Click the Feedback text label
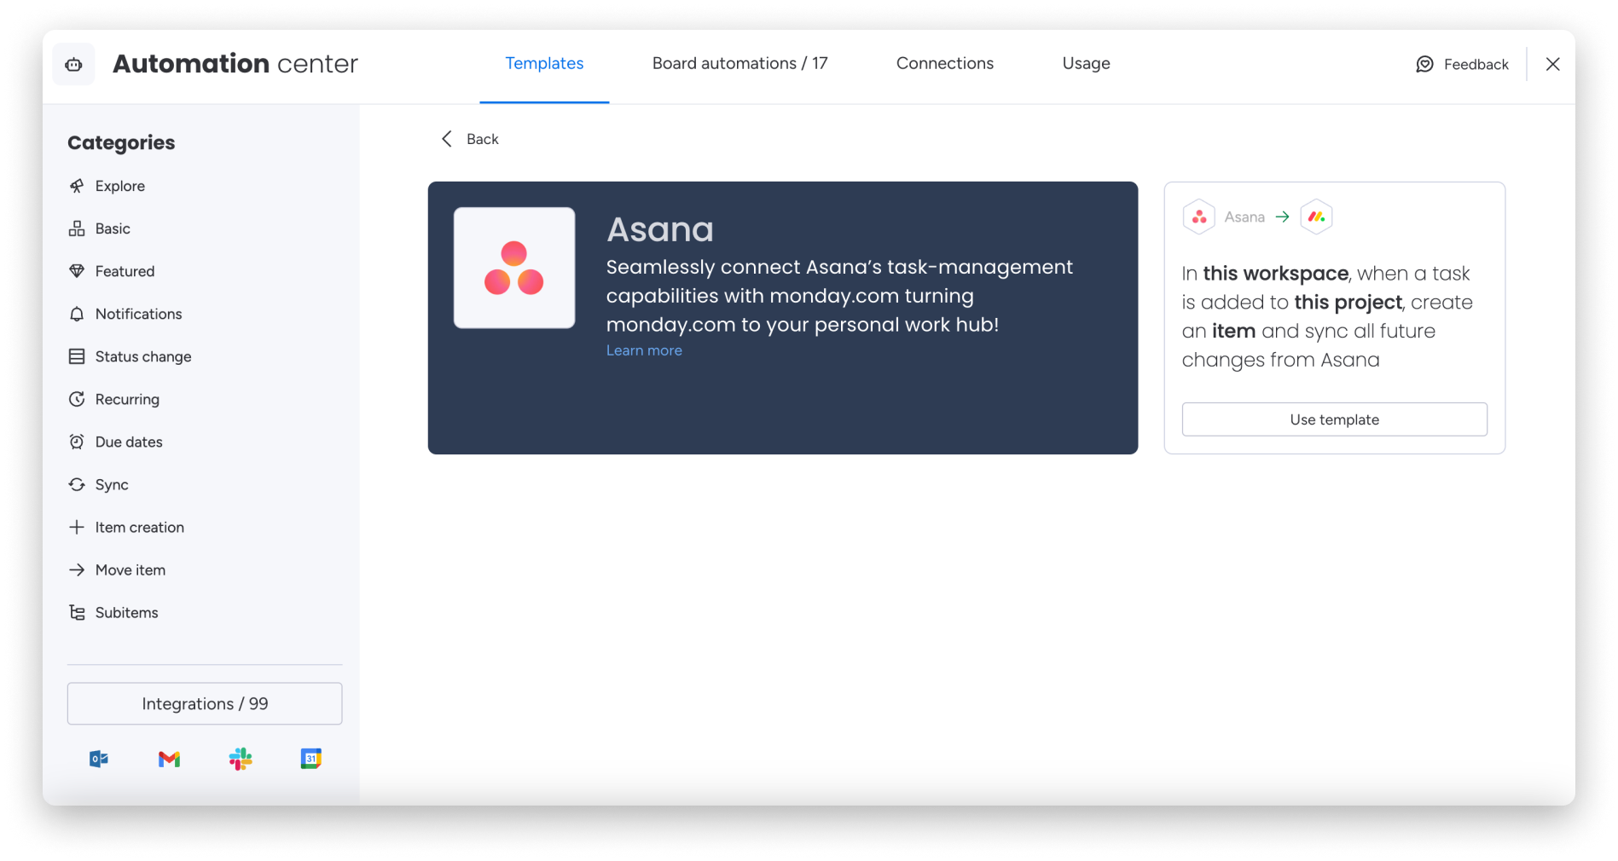The height and width of the screenshot is (861, 1618). pos(1476,64)
